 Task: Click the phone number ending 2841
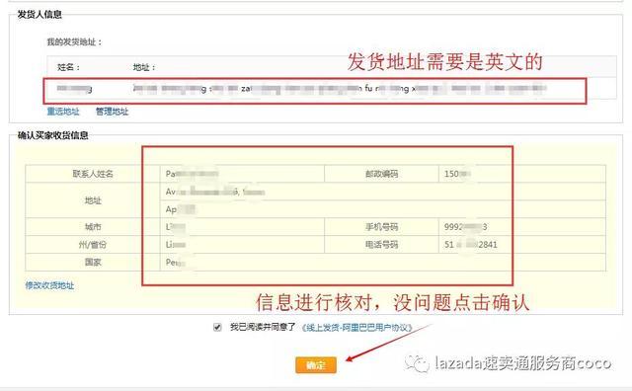(x=471, y=244)
